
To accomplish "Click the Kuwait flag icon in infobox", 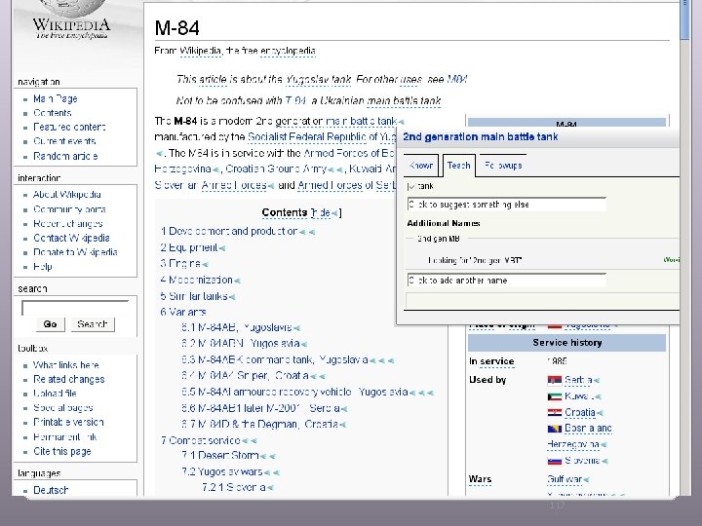I will pos(554,396).
